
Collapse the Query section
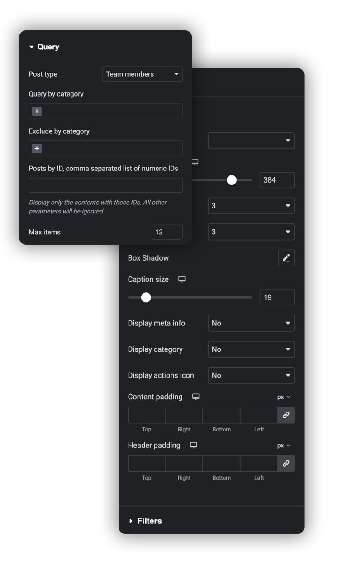(x=44, y=47)
